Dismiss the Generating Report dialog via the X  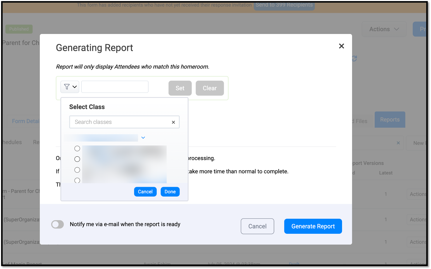click(x=341, y=46)
